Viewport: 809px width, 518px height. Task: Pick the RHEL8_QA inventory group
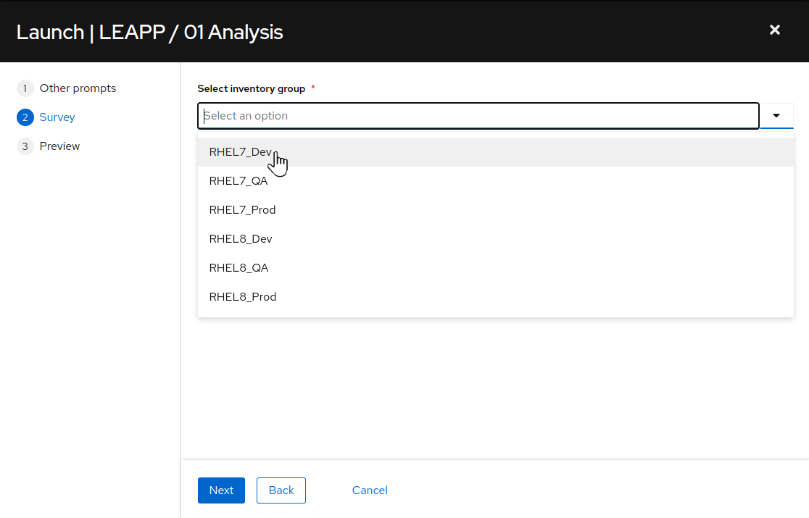pyautogui.click(x=495, y=267)
